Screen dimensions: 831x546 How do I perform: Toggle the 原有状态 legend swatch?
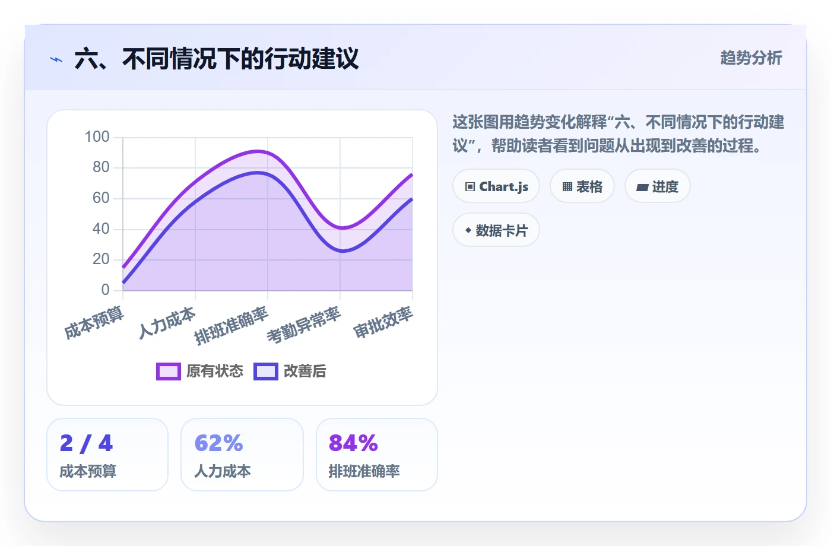169,372
